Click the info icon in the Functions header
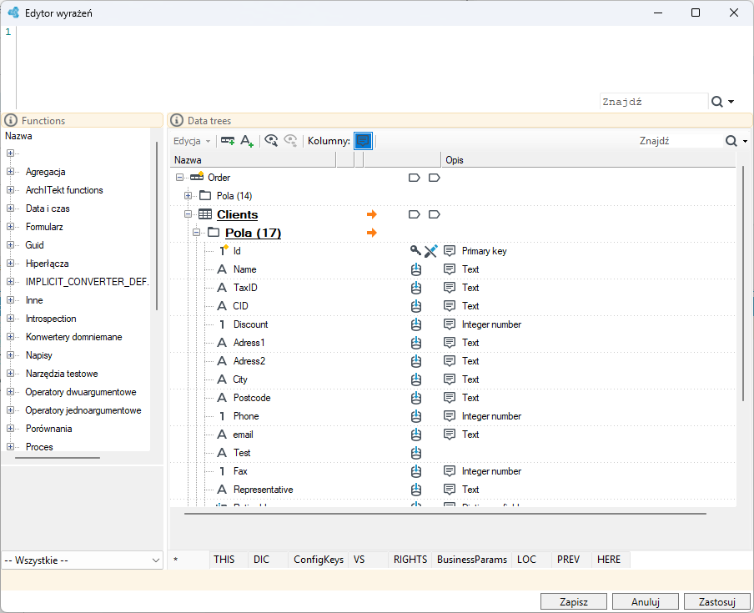The image size is (754, 613). 11,120
